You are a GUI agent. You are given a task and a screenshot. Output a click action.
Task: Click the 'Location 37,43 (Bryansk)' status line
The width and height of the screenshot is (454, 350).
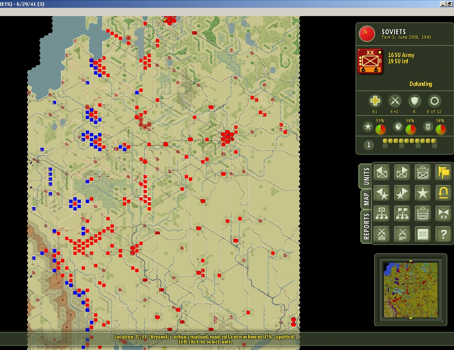click(205, 337)
